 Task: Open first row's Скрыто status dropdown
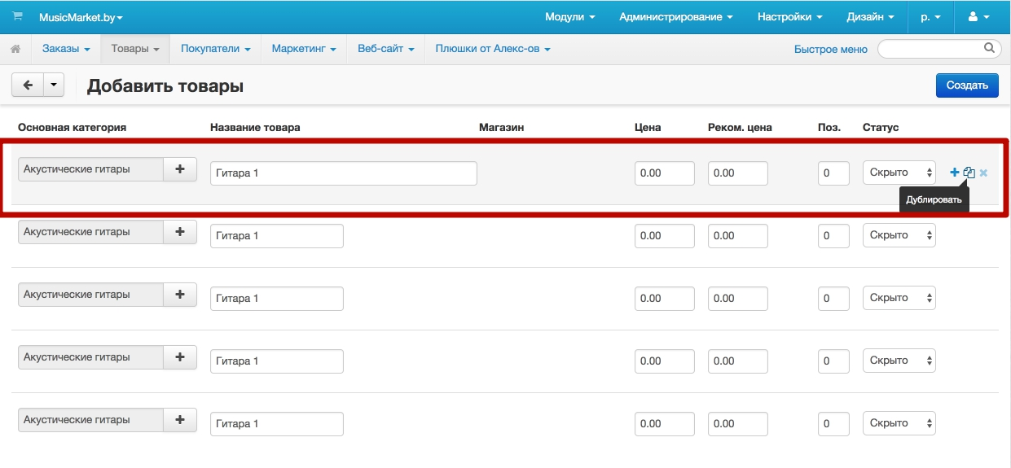coord(899,173)
